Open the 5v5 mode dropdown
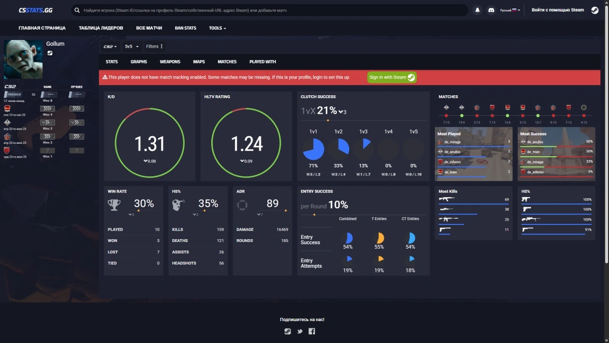 (131, 46)
